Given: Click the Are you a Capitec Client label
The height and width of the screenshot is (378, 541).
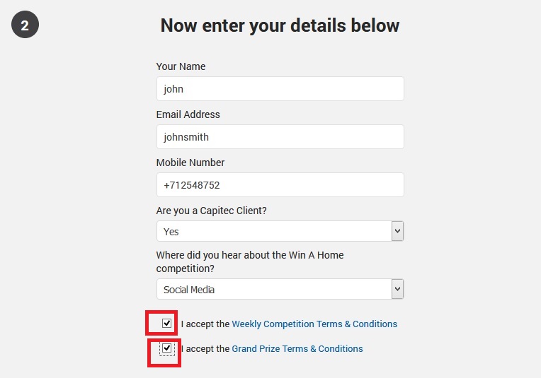Looking at the screenshot, I should tap(222, 211).
